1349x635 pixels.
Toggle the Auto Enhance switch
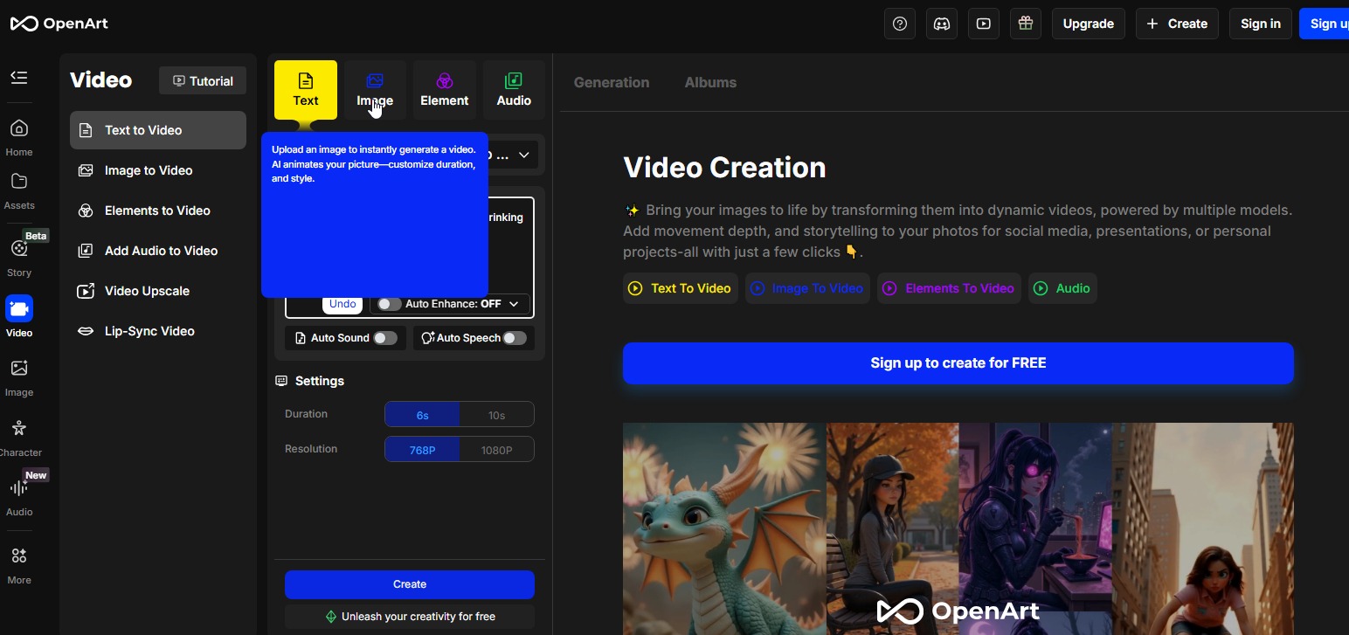(x=389, y=304)
